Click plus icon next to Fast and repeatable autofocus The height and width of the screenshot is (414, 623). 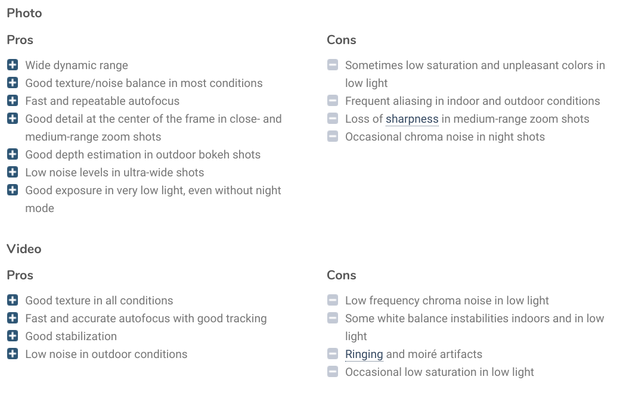13,101
